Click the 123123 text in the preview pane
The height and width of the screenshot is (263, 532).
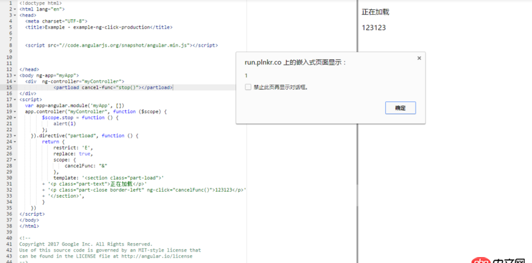pos(374,28)
